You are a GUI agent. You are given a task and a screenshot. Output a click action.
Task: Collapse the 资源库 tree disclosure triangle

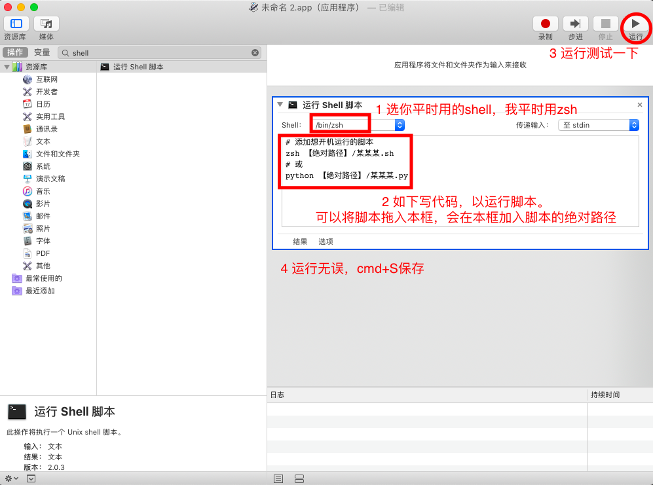pyautogui.click(x=7, y=67)
